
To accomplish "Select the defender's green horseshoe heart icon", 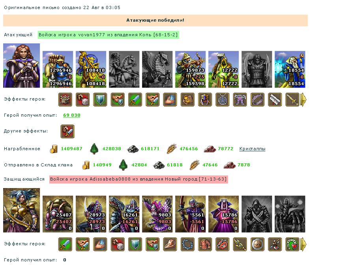I will coord(292,244).
